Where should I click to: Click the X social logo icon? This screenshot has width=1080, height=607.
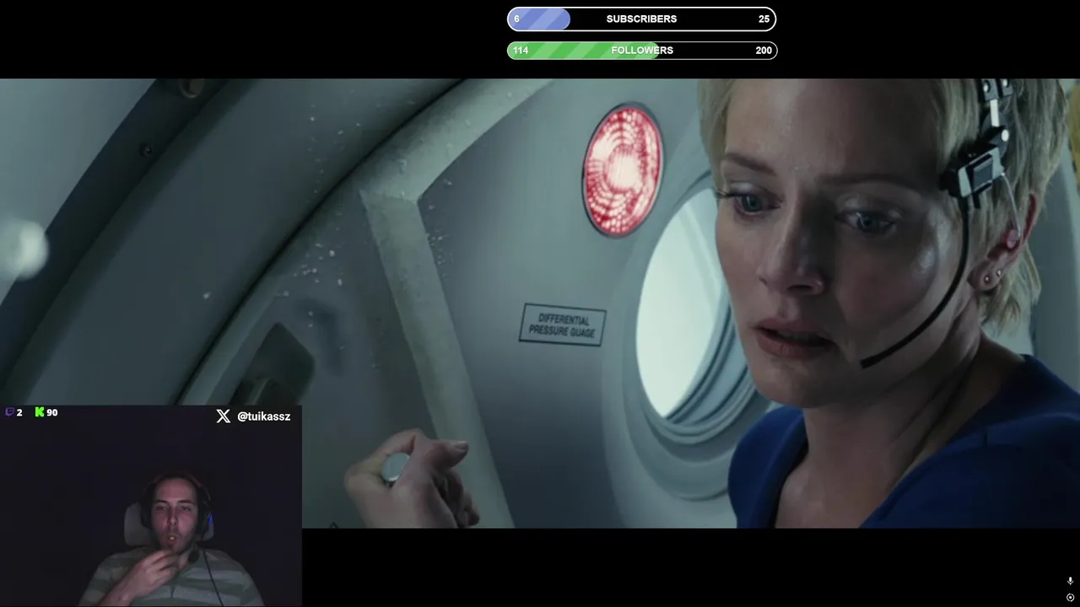[x=223, y=416]
